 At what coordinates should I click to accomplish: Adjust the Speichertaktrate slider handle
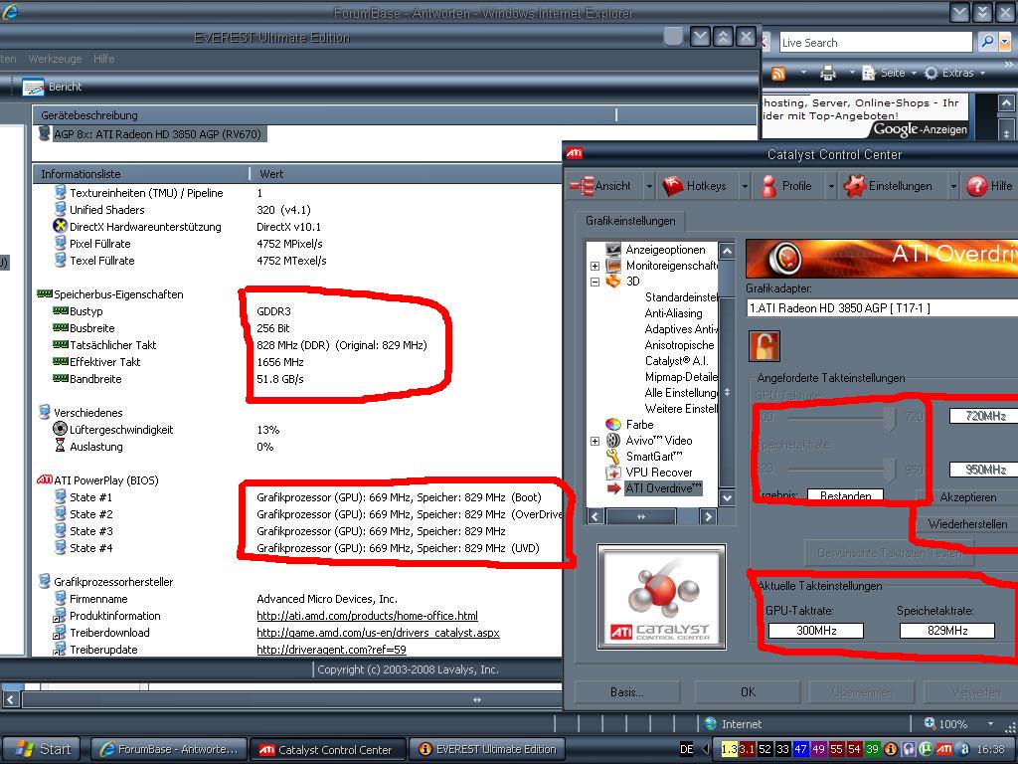(890, 471)
